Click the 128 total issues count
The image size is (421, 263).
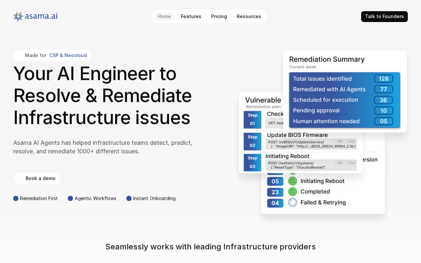click(x=384, y=79)
